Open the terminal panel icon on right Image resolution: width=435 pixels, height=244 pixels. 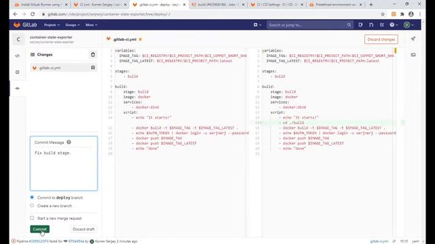pos(413,55)
